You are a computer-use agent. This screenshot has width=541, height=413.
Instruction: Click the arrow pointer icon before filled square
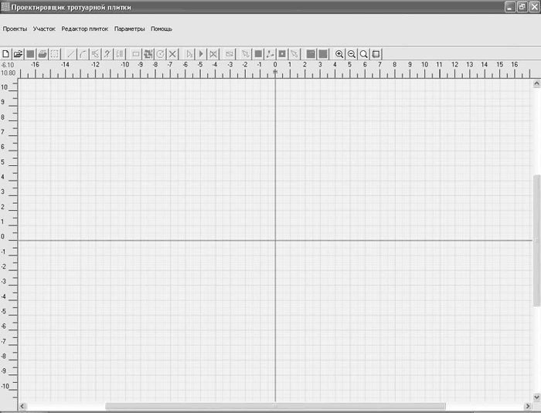point(245,54)
